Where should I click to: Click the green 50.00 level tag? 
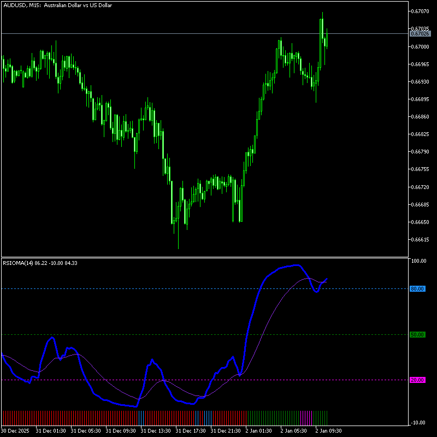click(417, 334)
